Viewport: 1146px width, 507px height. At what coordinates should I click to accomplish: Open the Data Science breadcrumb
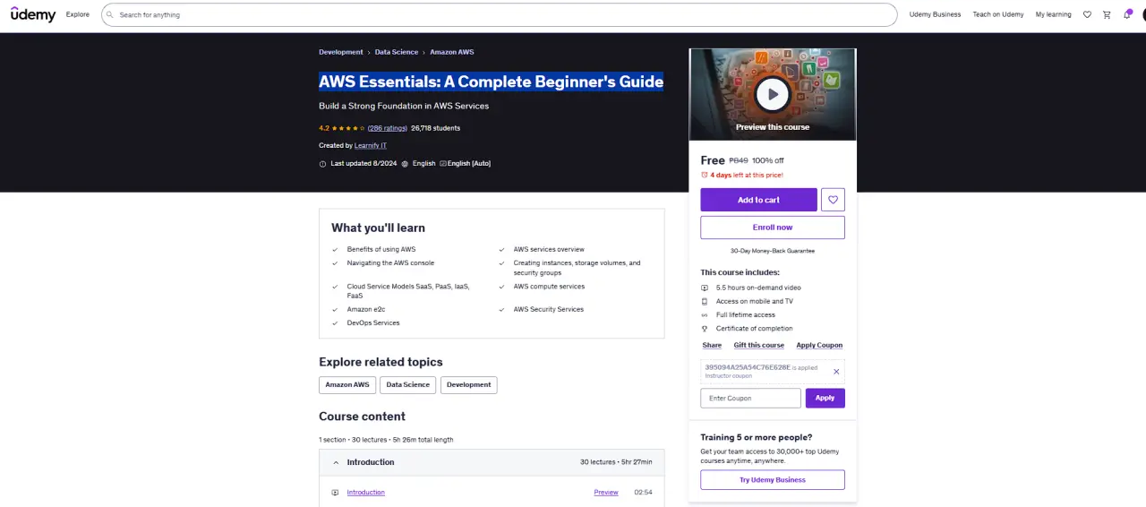[397, 52]
